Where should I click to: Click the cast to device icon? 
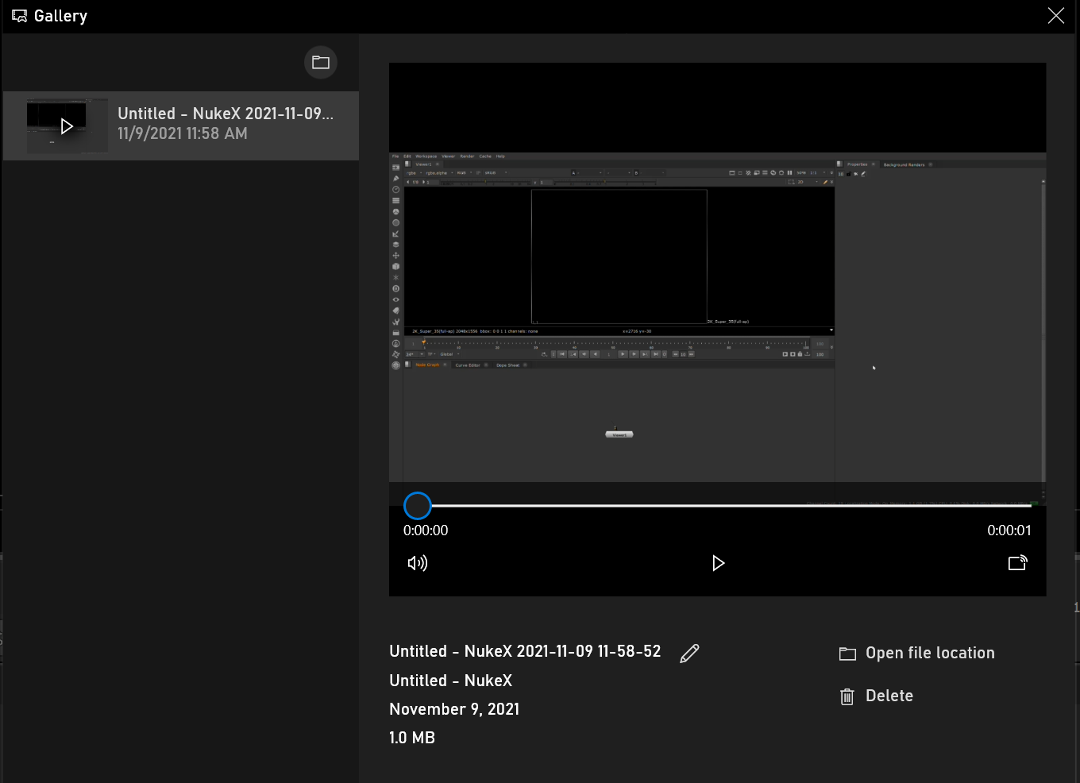[x=1018, y=563]
